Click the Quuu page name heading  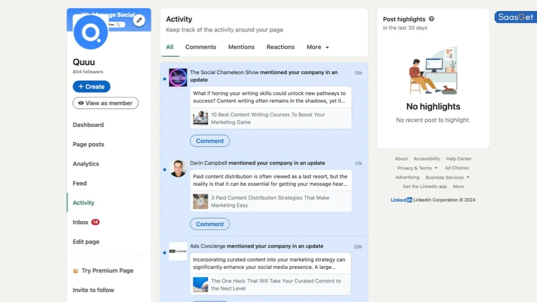(83, 62)
